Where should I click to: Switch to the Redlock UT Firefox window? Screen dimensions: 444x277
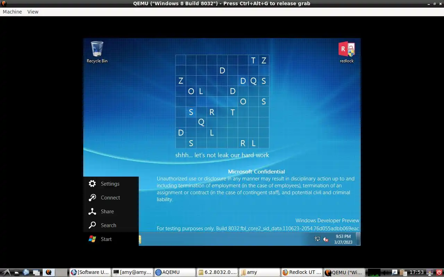(x=302, y=272)
